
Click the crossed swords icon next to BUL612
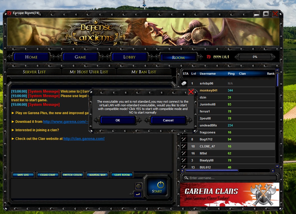184,166
